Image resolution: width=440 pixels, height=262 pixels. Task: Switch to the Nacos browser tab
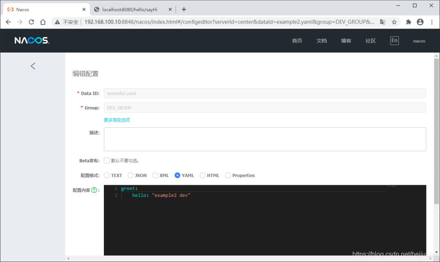[46, 9]
